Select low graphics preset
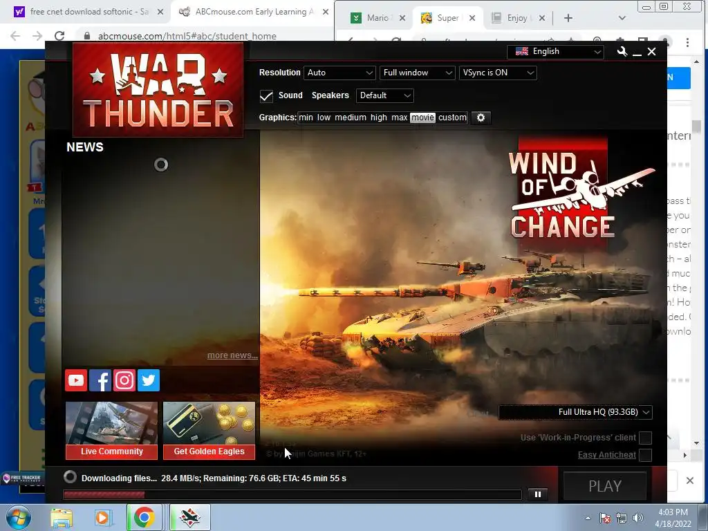Image resolution: width=708 pixels, height=531 pixels. point(324,118)
